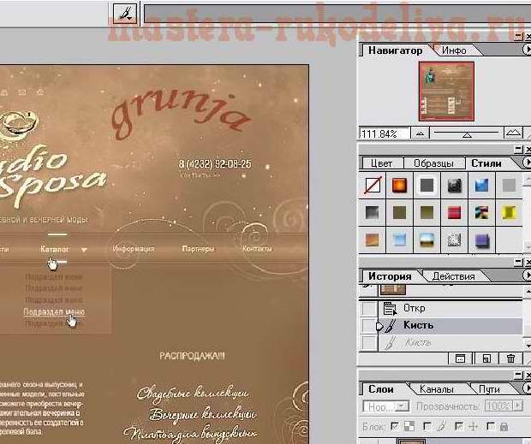Click the plain light gray style preset

[x=509, y=186]
